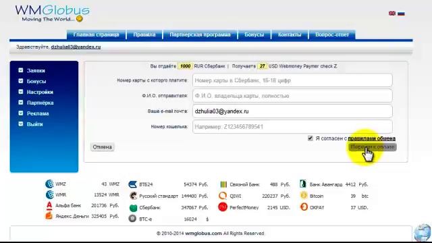
Task: Click the Яндекс.Деньги reserve 325405 value
Action: (x=99, y=216)
